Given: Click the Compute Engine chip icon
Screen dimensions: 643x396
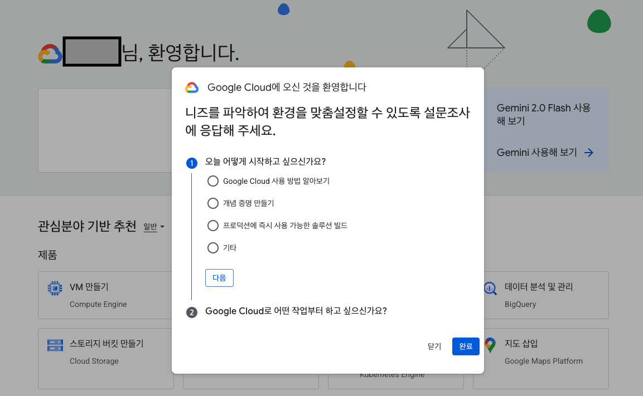Looking at the screenshot, I should coord(55,289).
